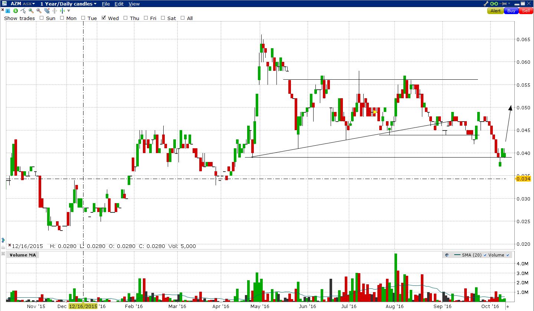
Task: Click the yellow arrow marker on July candles
Action: 375,112
